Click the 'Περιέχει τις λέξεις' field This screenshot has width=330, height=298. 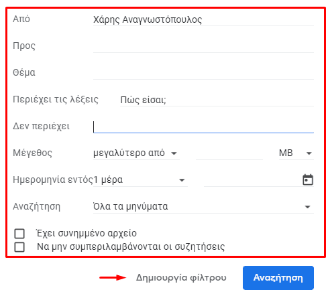point(217,100)
